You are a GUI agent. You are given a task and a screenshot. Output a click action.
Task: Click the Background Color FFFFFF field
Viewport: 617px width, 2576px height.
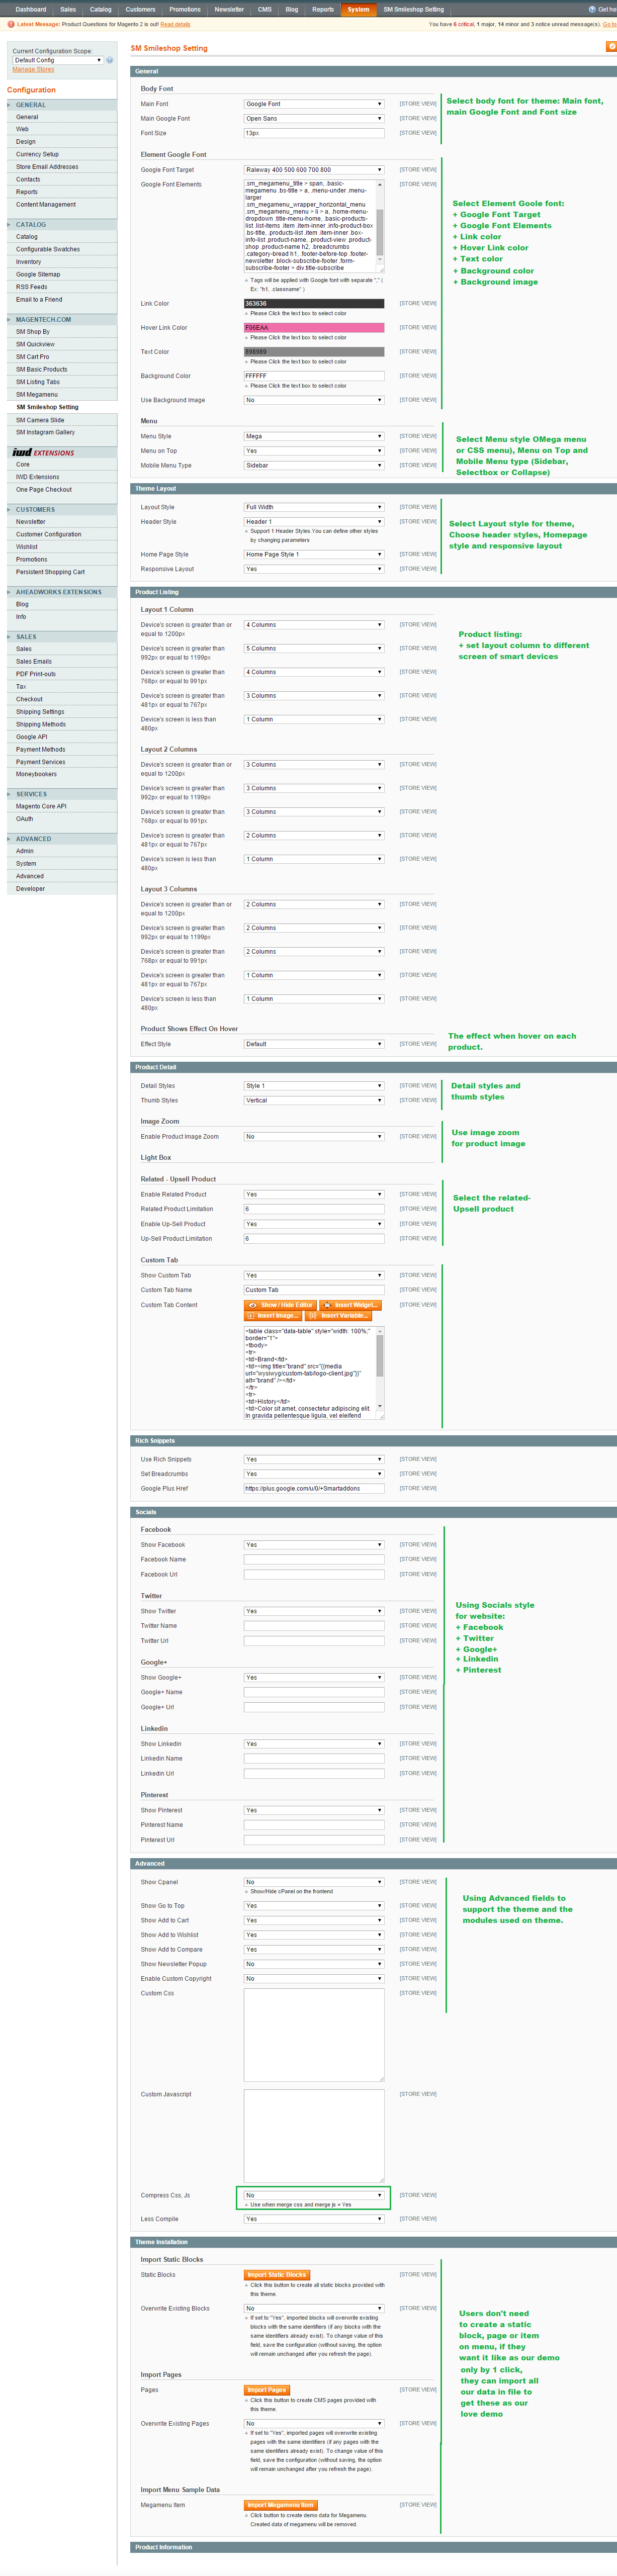coord(314,376)
